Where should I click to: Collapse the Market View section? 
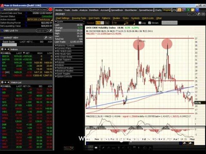2,38
